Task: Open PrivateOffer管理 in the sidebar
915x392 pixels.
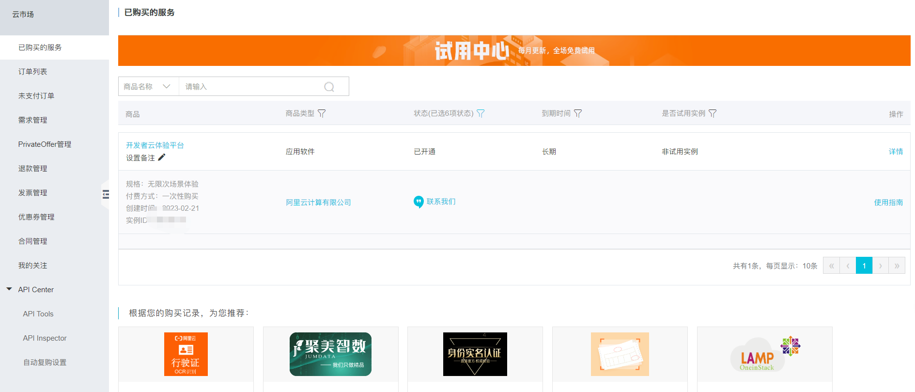Action: coord(54,144)
